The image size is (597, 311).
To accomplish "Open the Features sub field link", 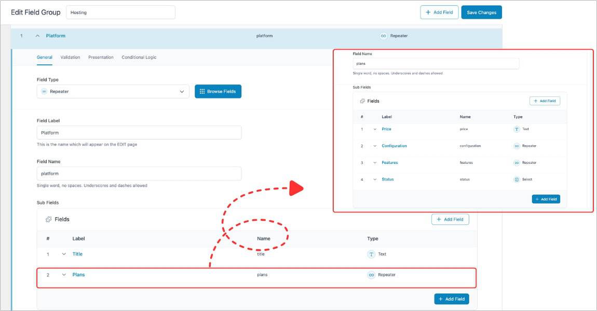I will pos(390,163).
